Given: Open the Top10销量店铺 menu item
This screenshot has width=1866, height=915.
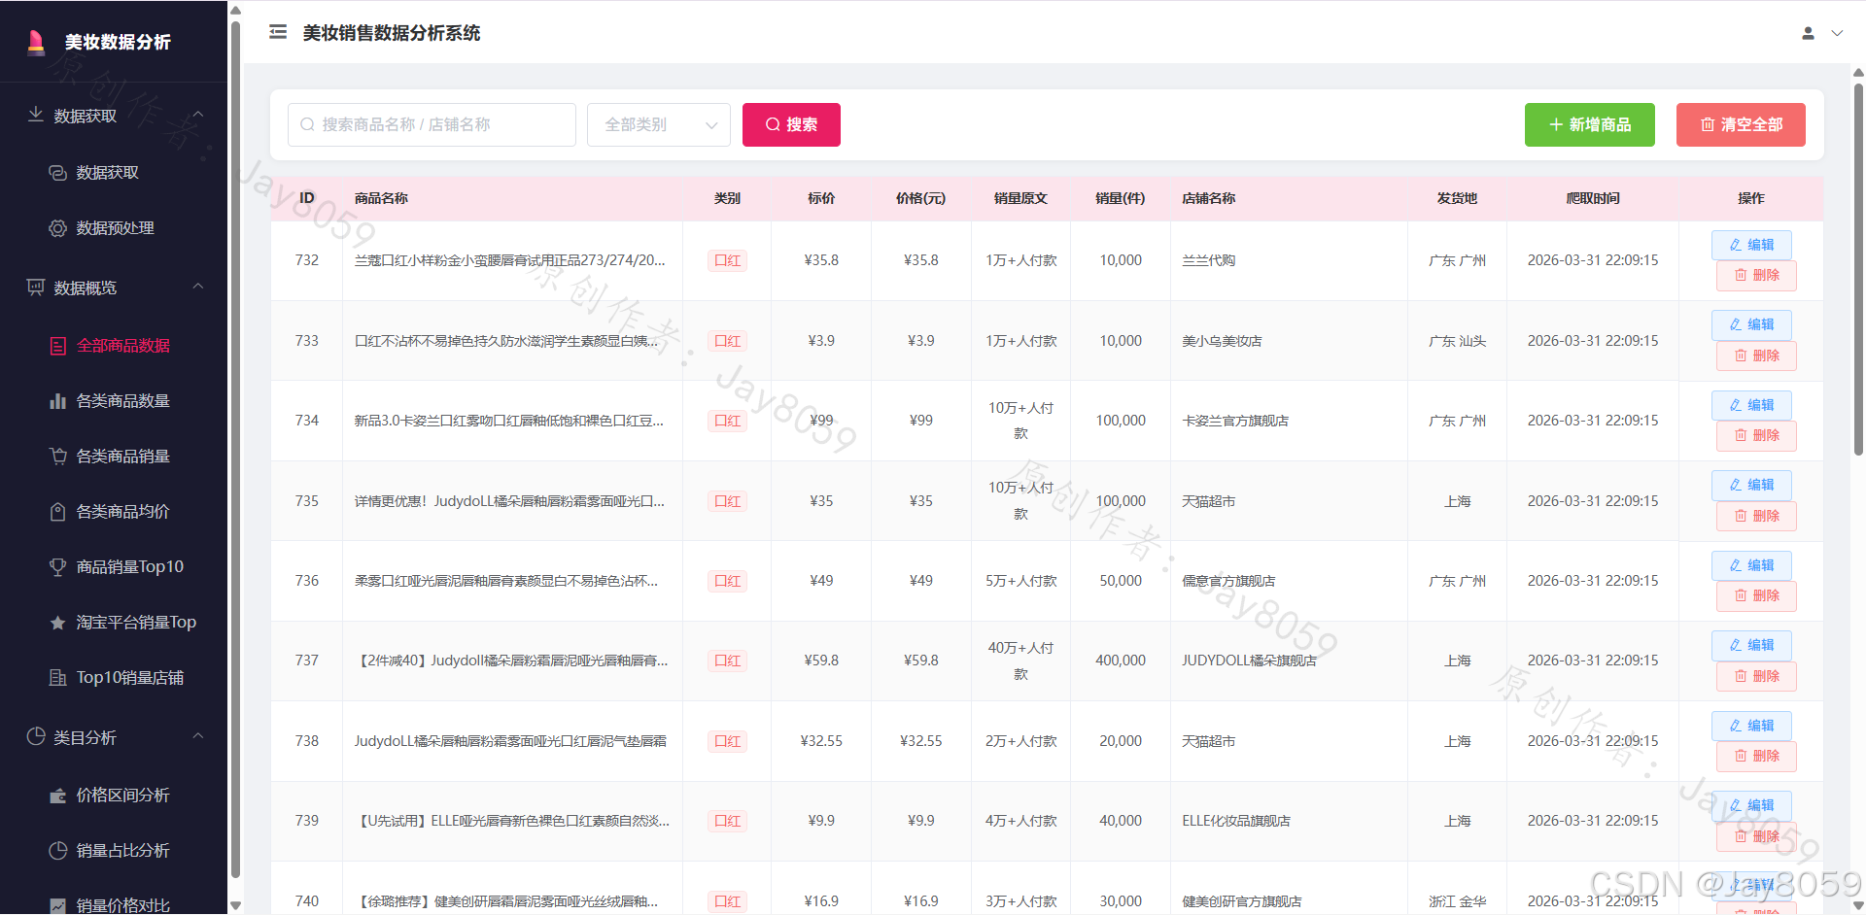Looking at the screenshot, I should click(114, 677).
